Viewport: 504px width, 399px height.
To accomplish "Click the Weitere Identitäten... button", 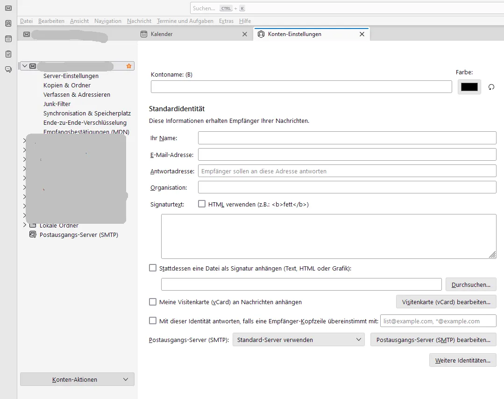I will [x=462, y=360].
